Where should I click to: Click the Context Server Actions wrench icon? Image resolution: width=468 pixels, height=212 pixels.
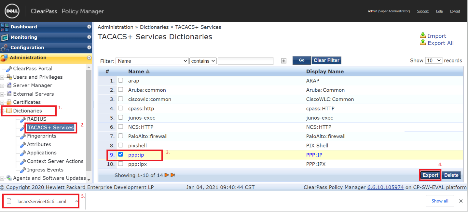click(23, 162)
